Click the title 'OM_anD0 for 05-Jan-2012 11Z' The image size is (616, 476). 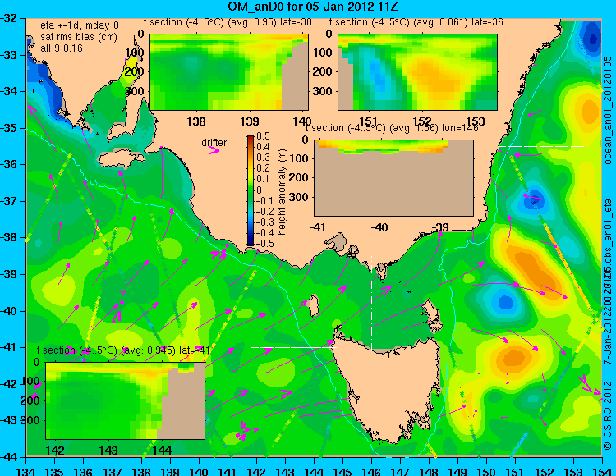(313, 7)
